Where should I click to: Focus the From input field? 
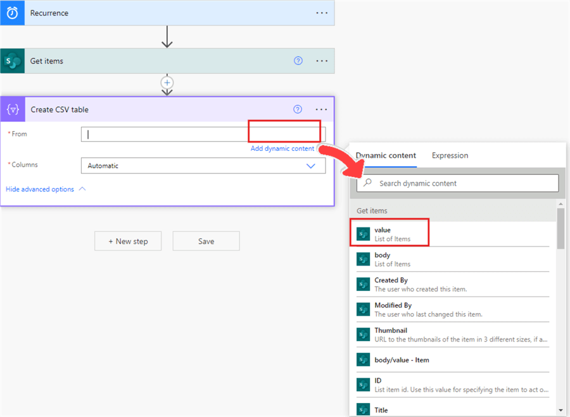pos(165,134)
